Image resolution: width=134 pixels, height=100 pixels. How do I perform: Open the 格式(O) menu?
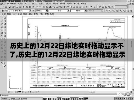(x=34, y=4)
